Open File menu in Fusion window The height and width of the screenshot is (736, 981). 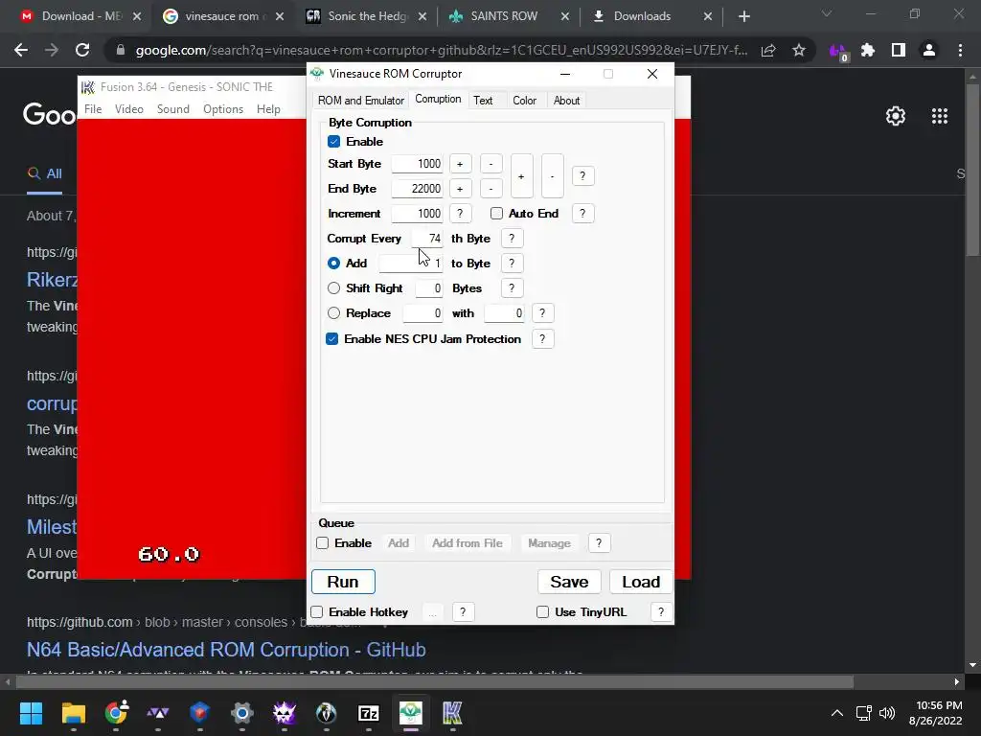click(x=93, y=109)
